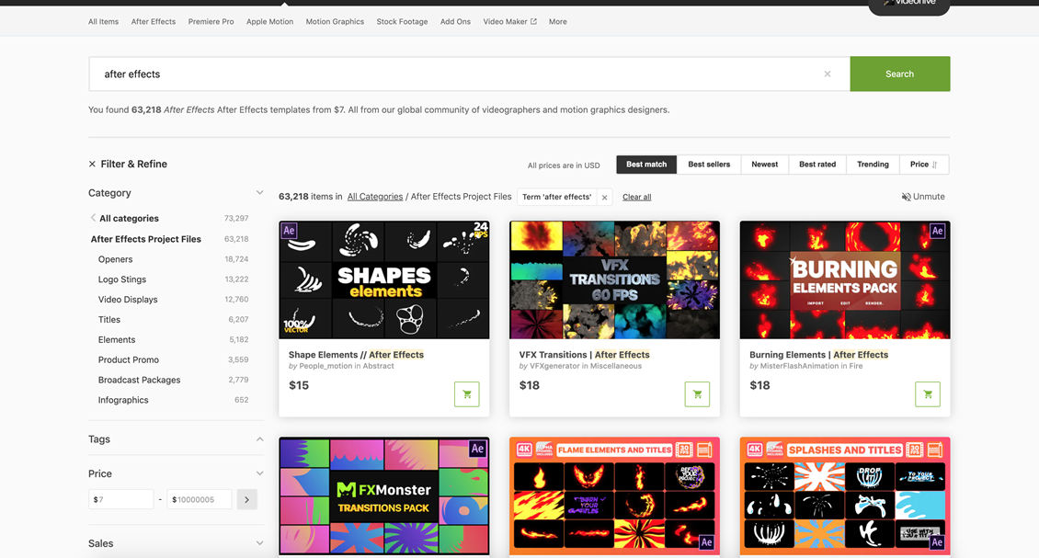Sort results by Best rated
1039x558 pixels.
point(817,165)
